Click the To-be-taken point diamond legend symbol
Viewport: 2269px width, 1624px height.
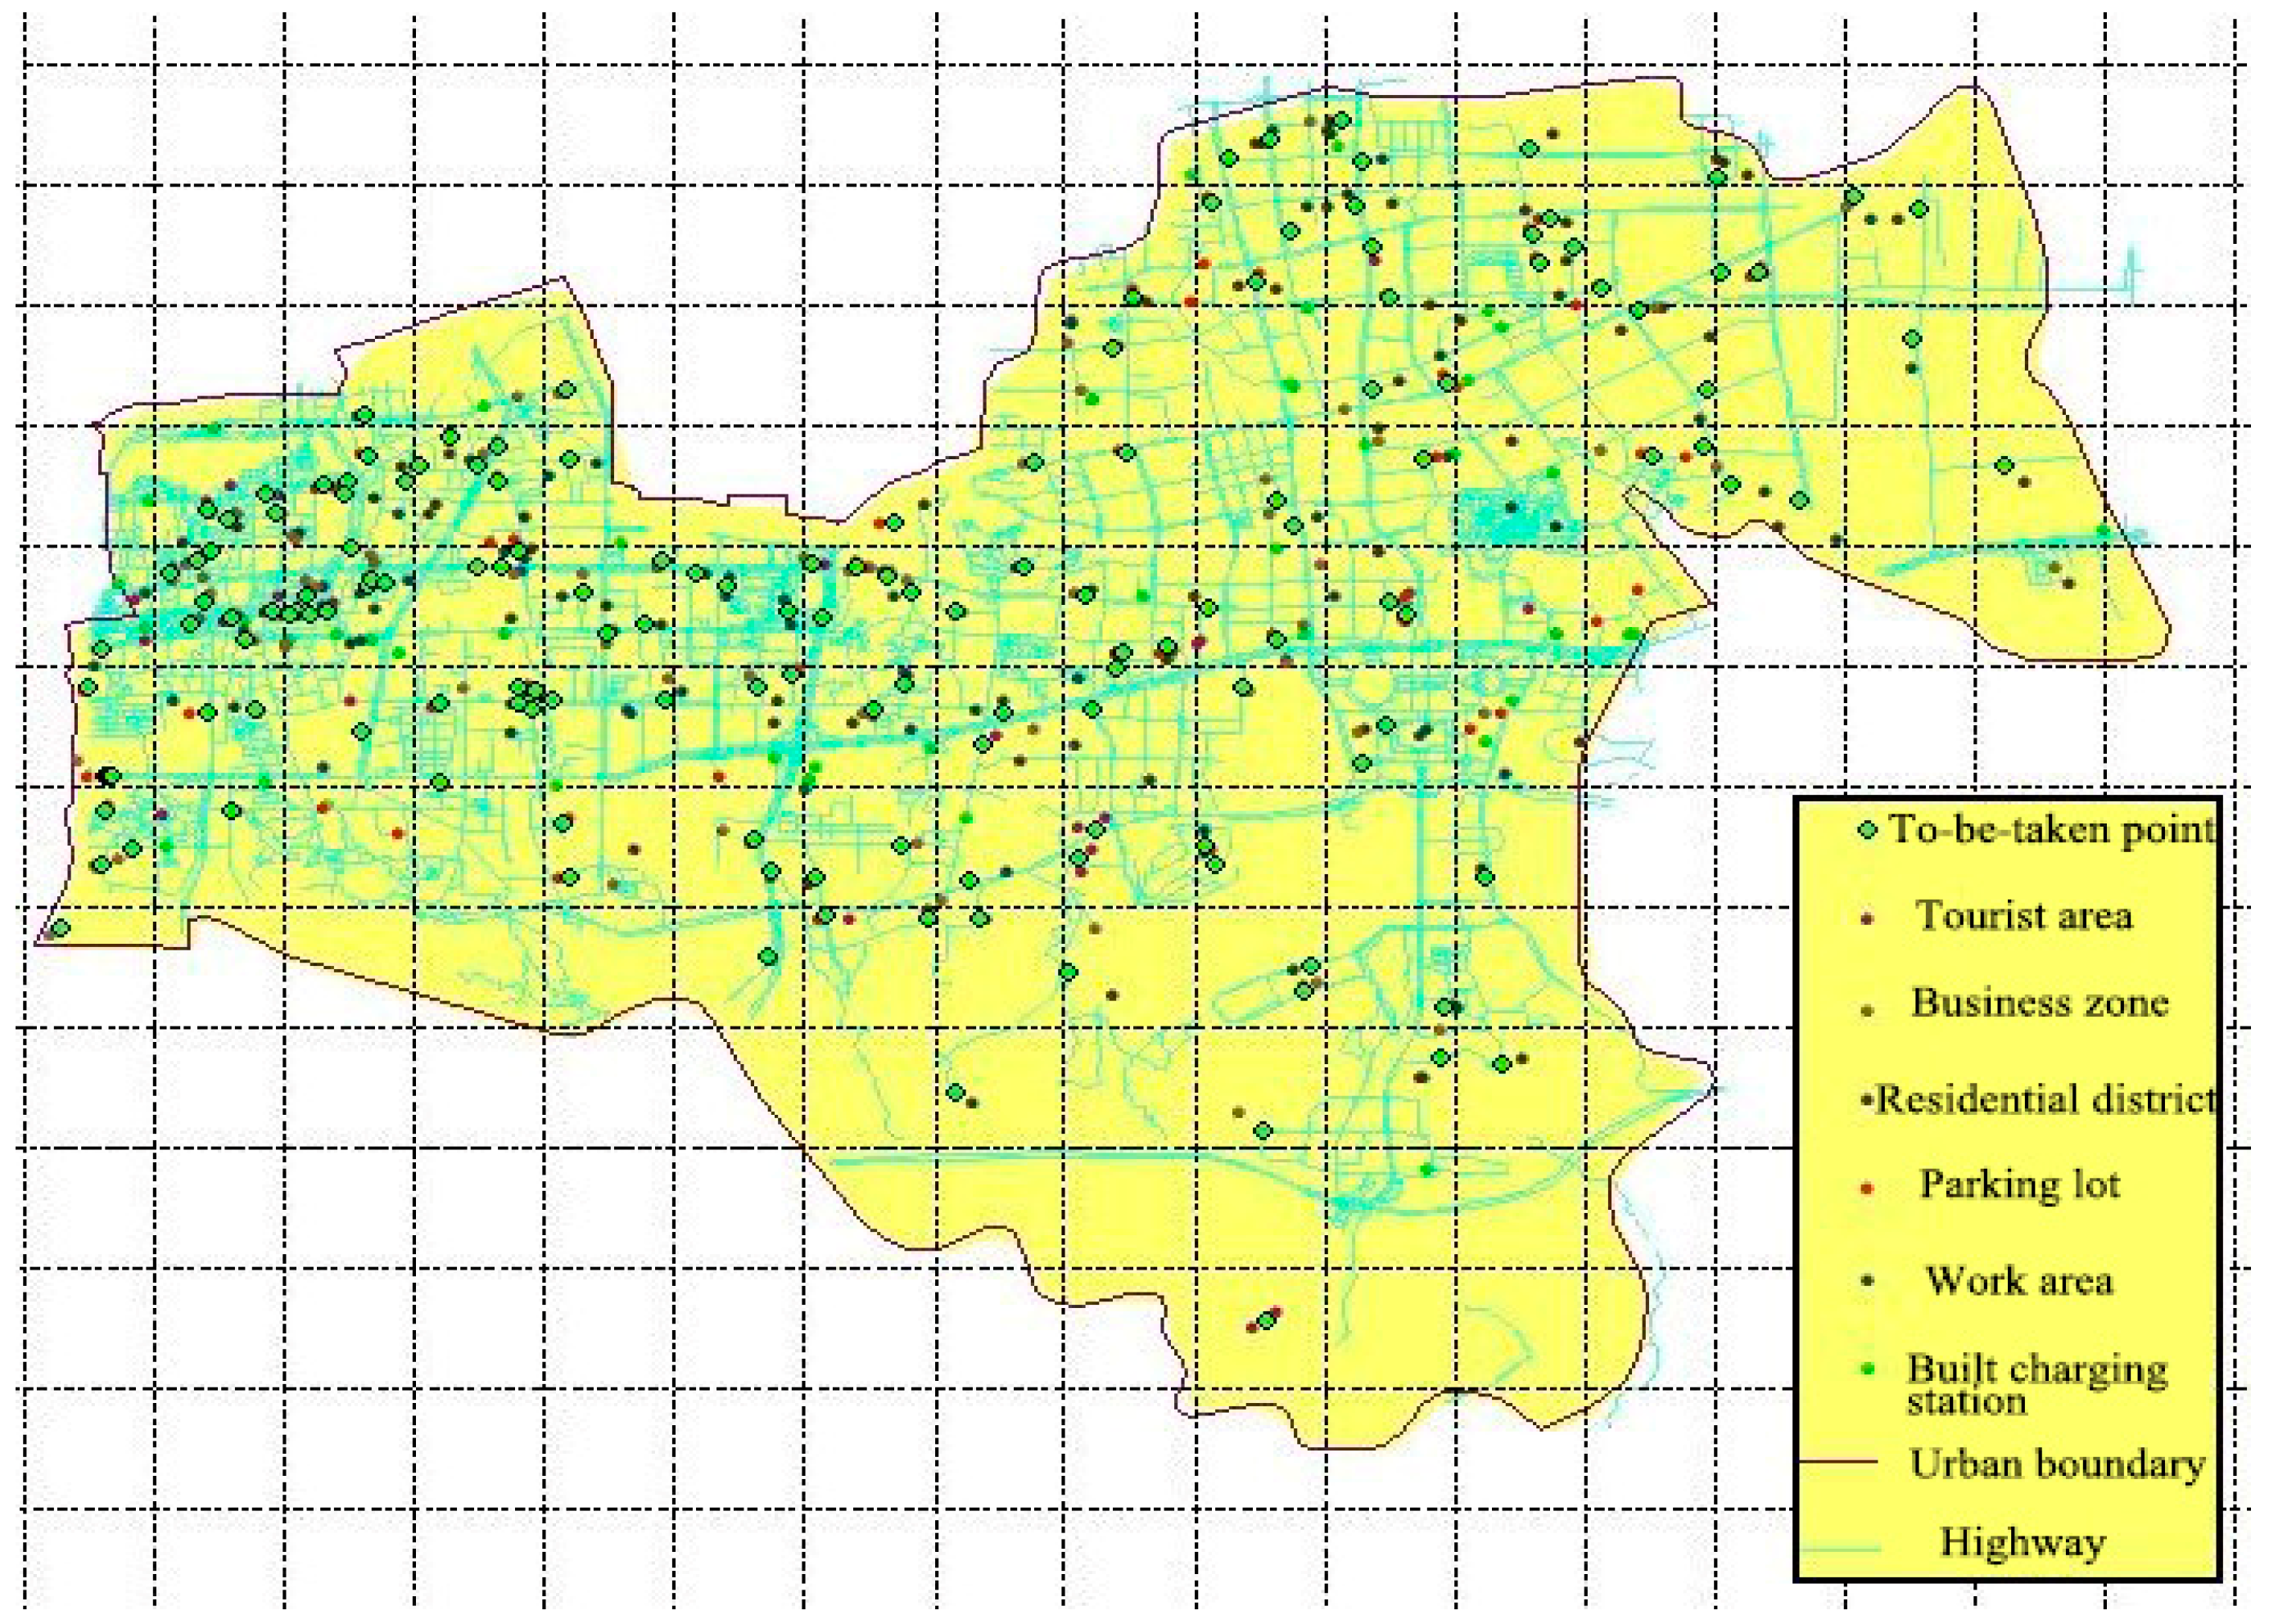pyautogui.click(x=1867, y=830)
